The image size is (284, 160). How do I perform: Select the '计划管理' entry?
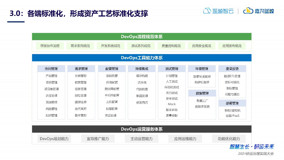pos(172,76)
